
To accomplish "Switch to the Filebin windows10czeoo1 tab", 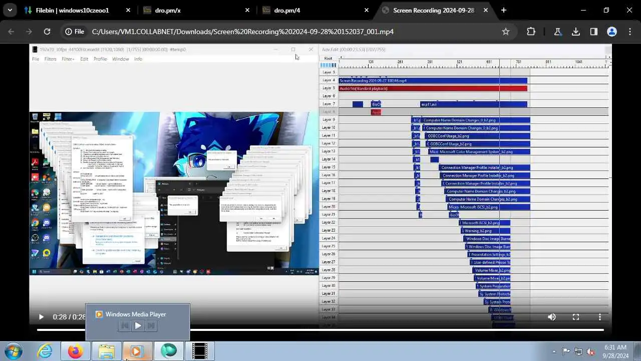I will (72, 10).
